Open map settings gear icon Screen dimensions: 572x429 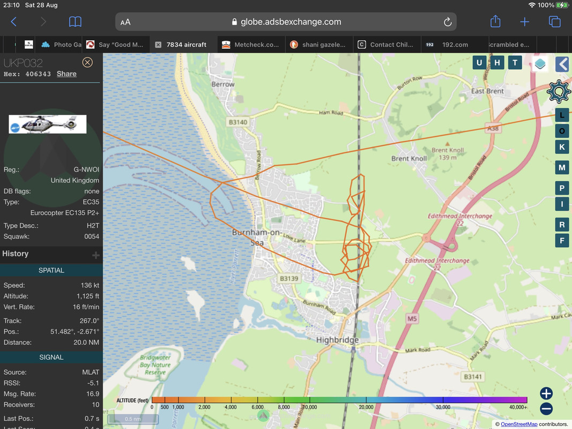click(x=559, y=91)
